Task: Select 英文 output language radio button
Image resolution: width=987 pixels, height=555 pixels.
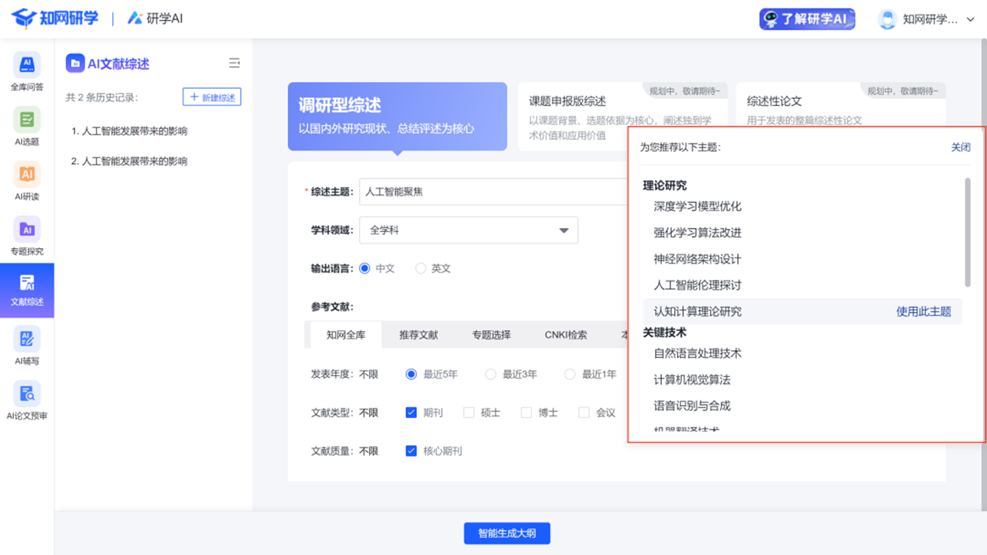Action: coord(420,268)
